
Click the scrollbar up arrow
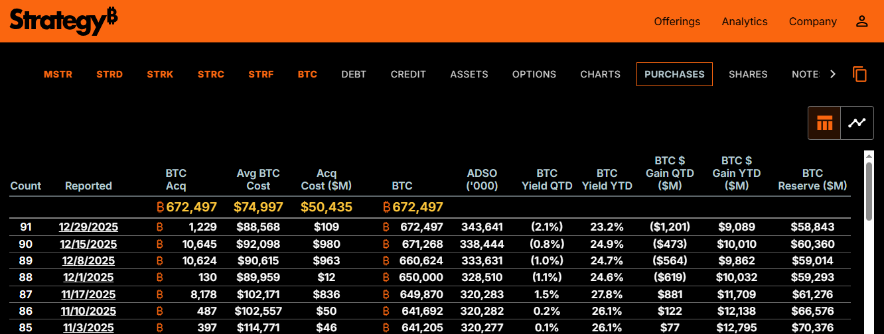click(869, 155)
